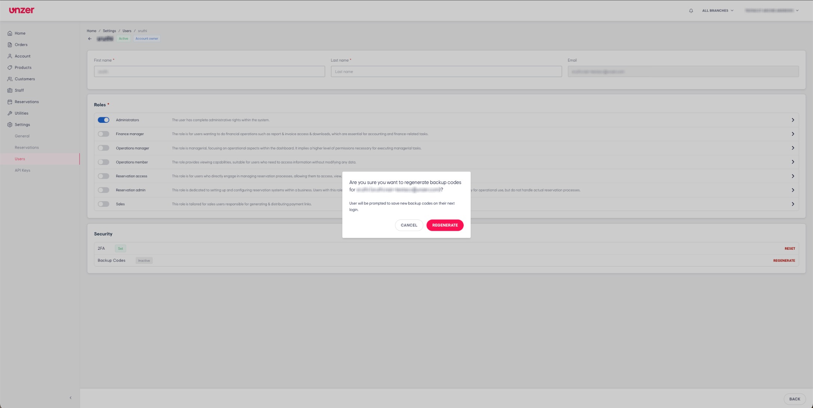Enable the Operations manager role
The width and height of the screenshot is (813, 408).
coord(103,148)
